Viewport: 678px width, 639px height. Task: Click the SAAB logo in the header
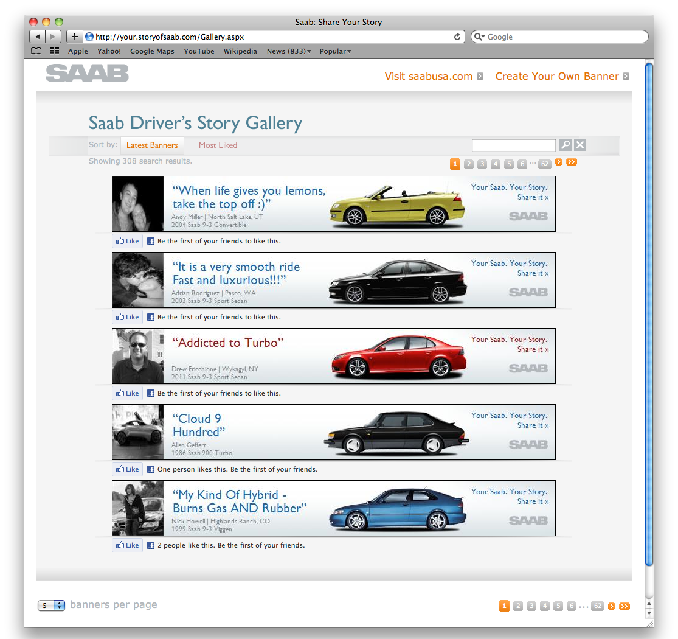tap(88, 73)
